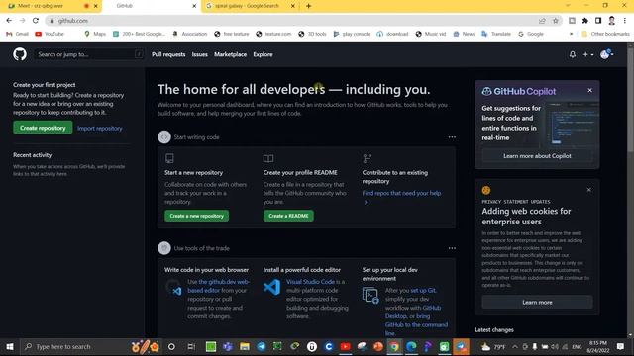Focus the Search or jump to field
This screenshot has width=634, height=356.
click(x=89, y=54)
